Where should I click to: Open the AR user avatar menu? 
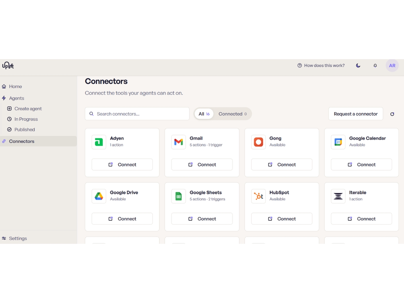tap(392, 66)
